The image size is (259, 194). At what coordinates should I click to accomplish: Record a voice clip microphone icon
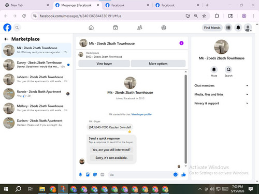(80, 175)
